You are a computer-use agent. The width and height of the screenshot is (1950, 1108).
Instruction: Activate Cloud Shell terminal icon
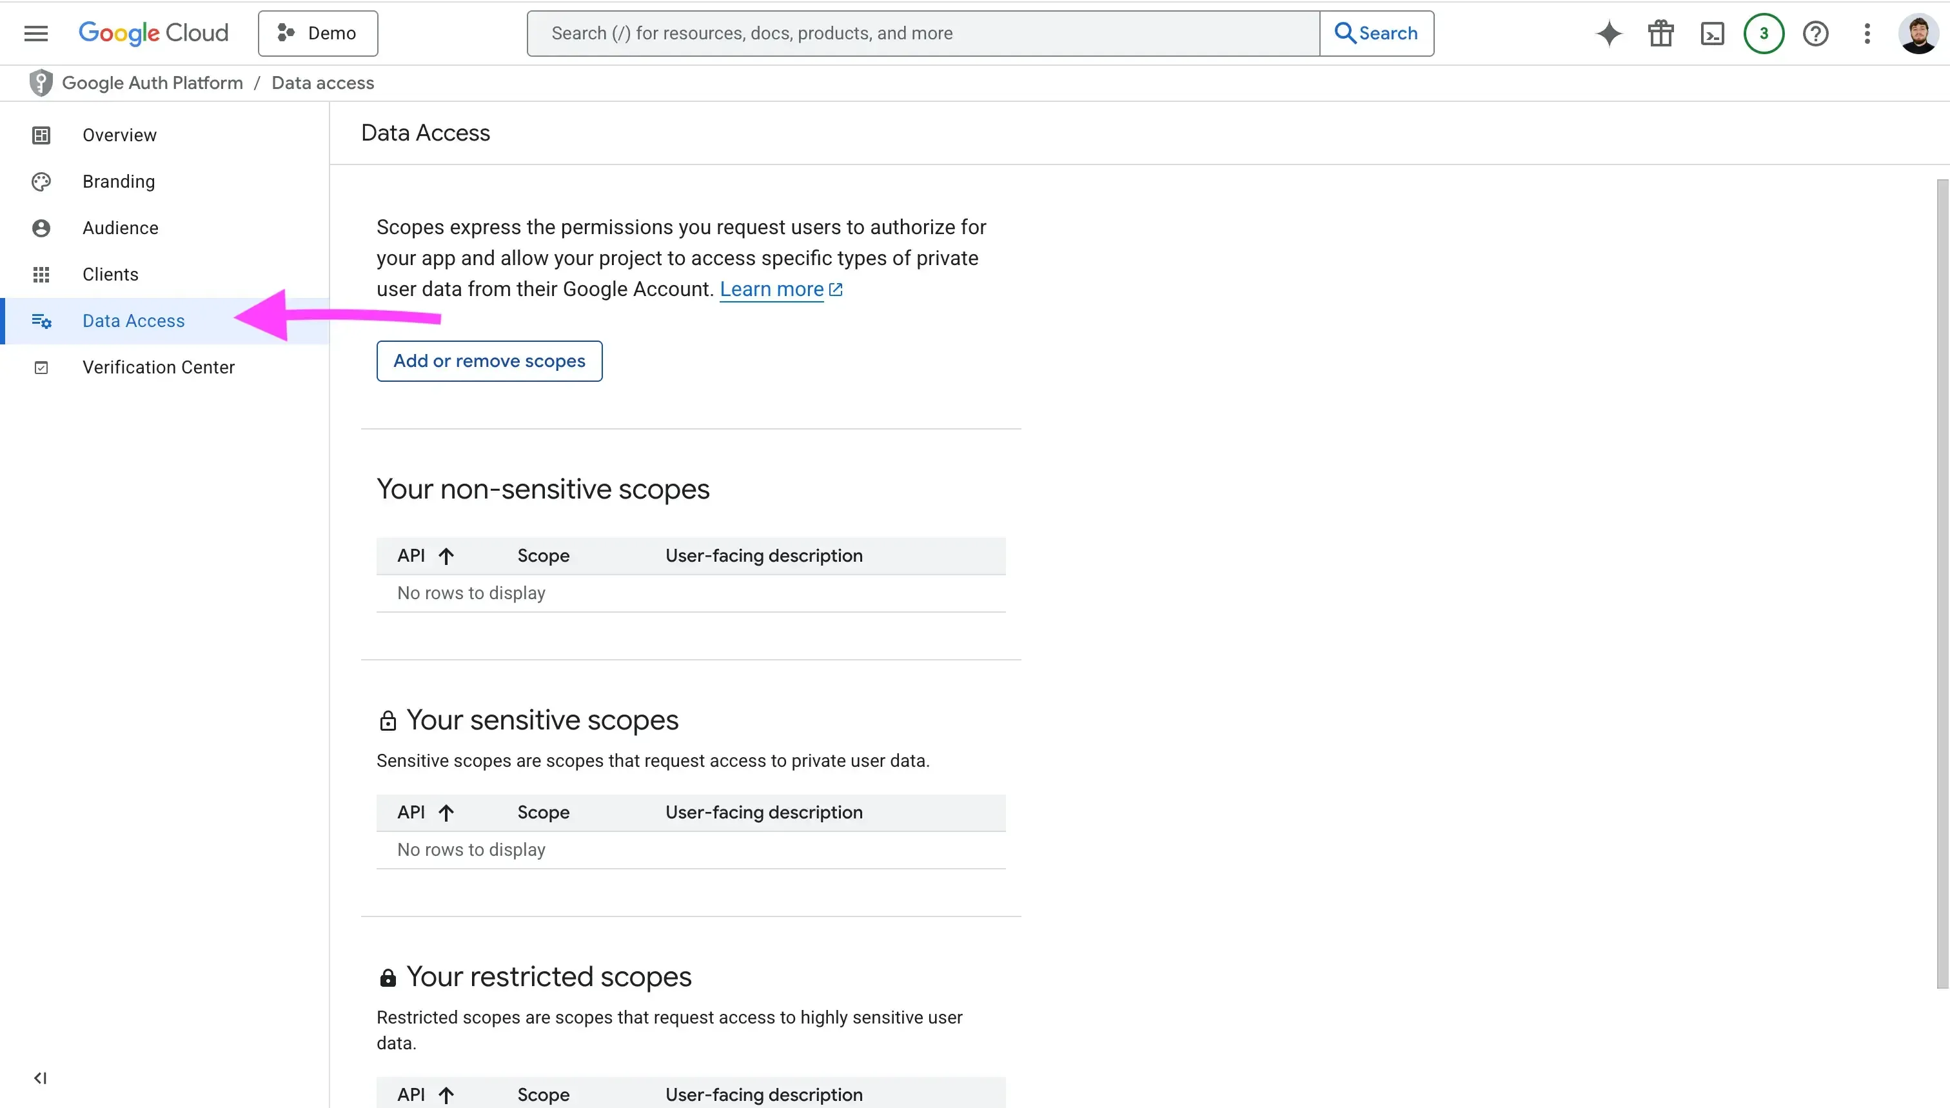(x=1712, y=34)
